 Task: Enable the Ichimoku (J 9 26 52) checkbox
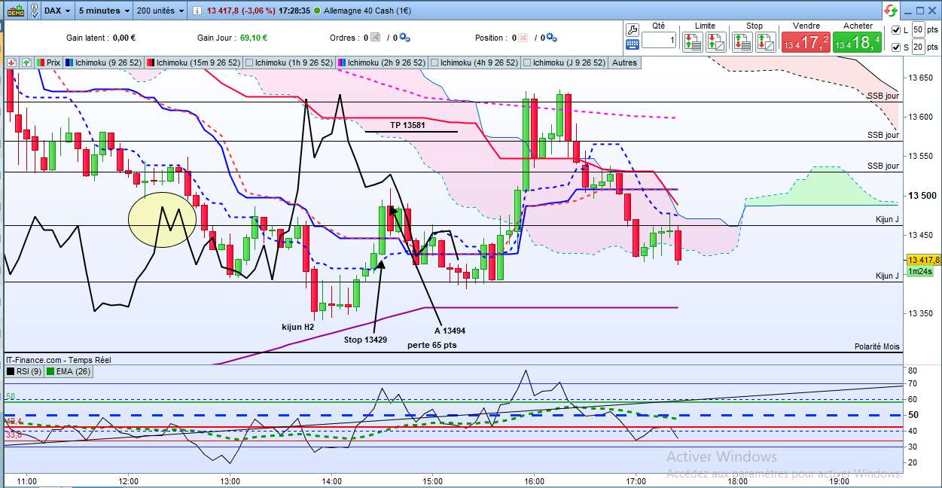click(x=527, y=63)
